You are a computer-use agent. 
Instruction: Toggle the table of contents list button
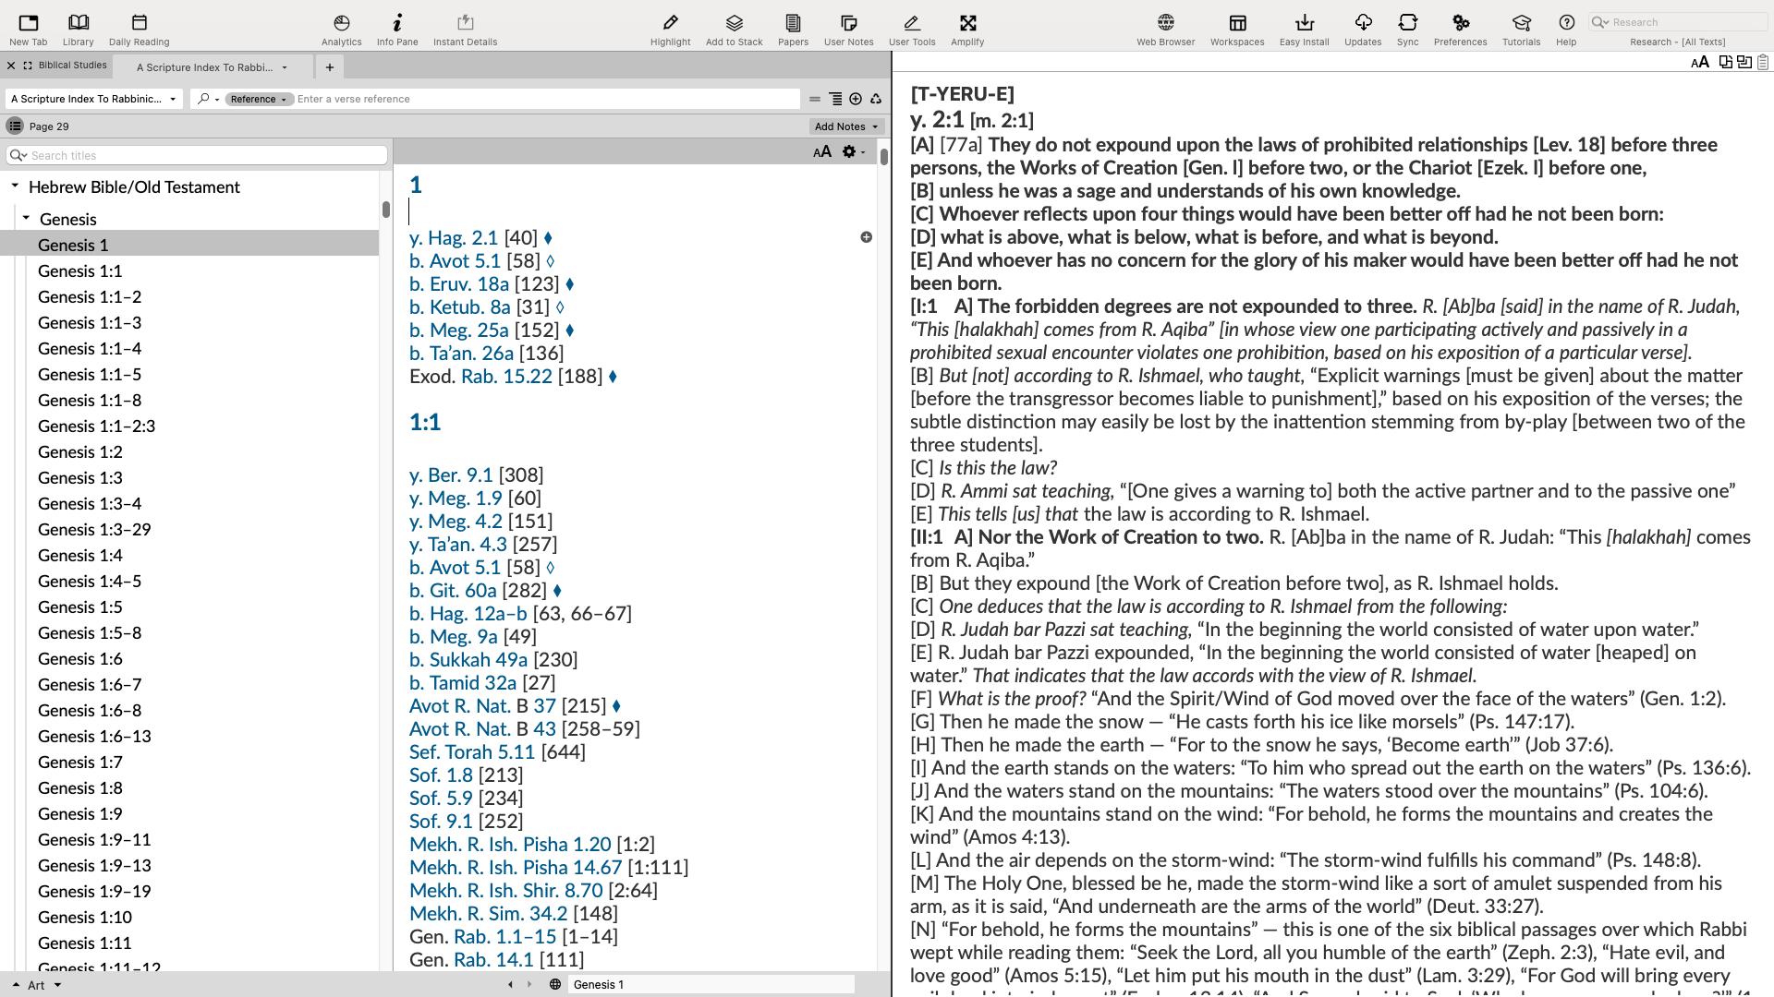[15, 126]
